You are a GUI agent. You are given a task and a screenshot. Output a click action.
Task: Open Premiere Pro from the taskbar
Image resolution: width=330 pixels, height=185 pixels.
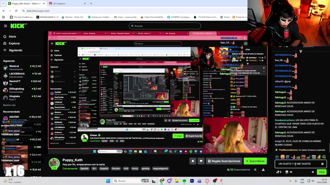tap(192, 181)
